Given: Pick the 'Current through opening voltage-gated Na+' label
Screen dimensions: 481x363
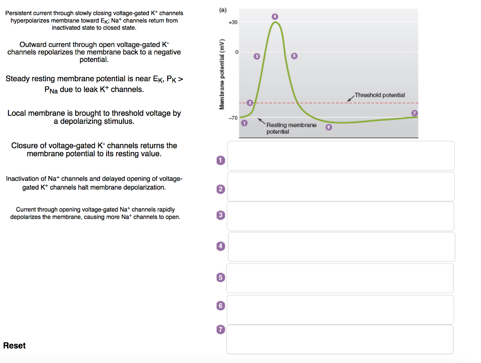Looking at the screenshot, I should pos(95,213).
